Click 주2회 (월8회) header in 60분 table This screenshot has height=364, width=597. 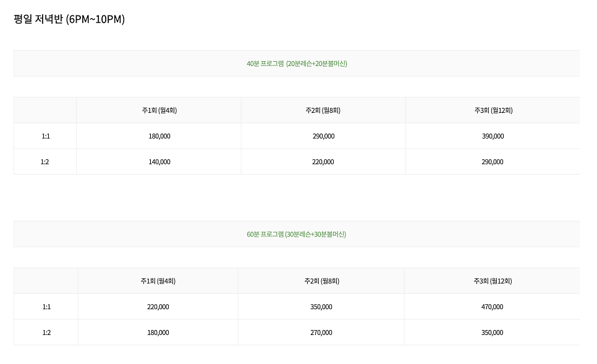321,281
